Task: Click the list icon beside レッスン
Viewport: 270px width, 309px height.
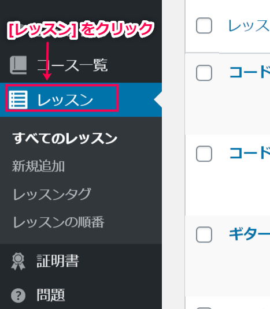Action: click(18, 100)
